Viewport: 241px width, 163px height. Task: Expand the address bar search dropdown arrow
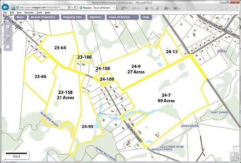72,7
